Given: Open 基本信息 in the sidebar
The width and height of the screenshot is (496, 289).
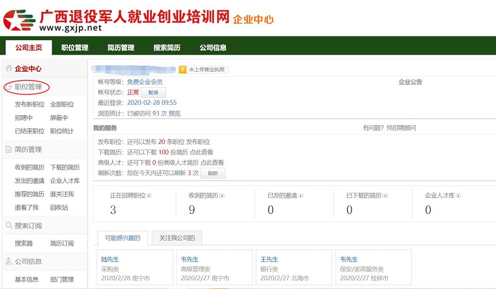Looking at the screenshot, I should tap(26, 280).
